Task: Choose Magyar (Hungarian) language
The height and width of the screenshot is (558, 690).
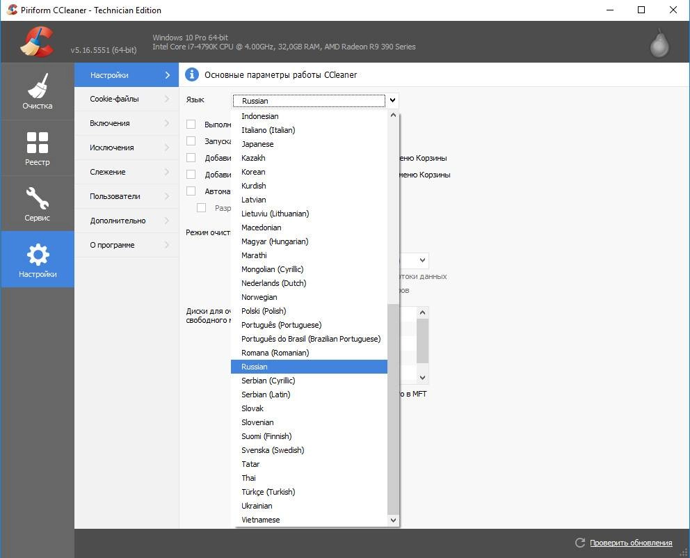Action: [x=309, y=241]
